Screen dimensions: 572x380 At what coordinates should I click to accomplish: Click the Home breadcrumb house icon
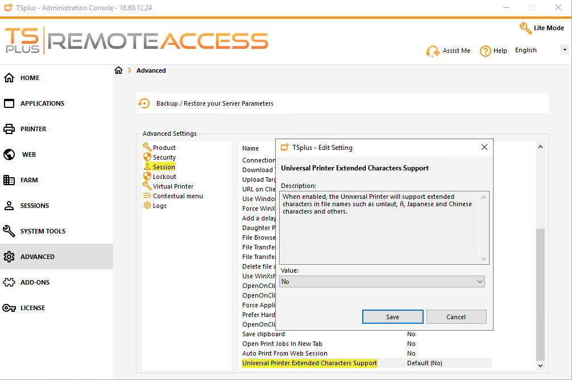(x=119, y=70)
